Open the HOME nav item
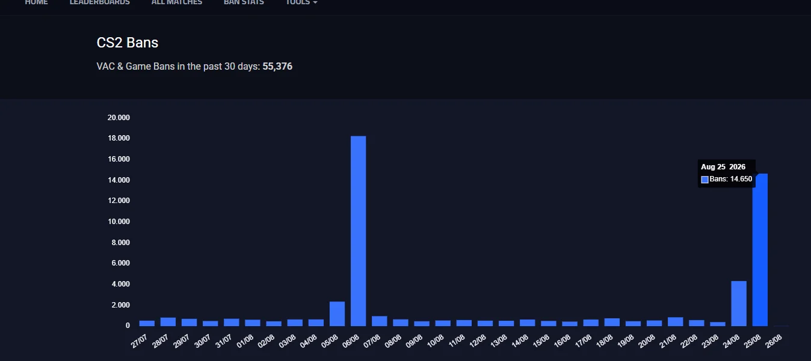The image size is (811, 361). pos(36,2)
